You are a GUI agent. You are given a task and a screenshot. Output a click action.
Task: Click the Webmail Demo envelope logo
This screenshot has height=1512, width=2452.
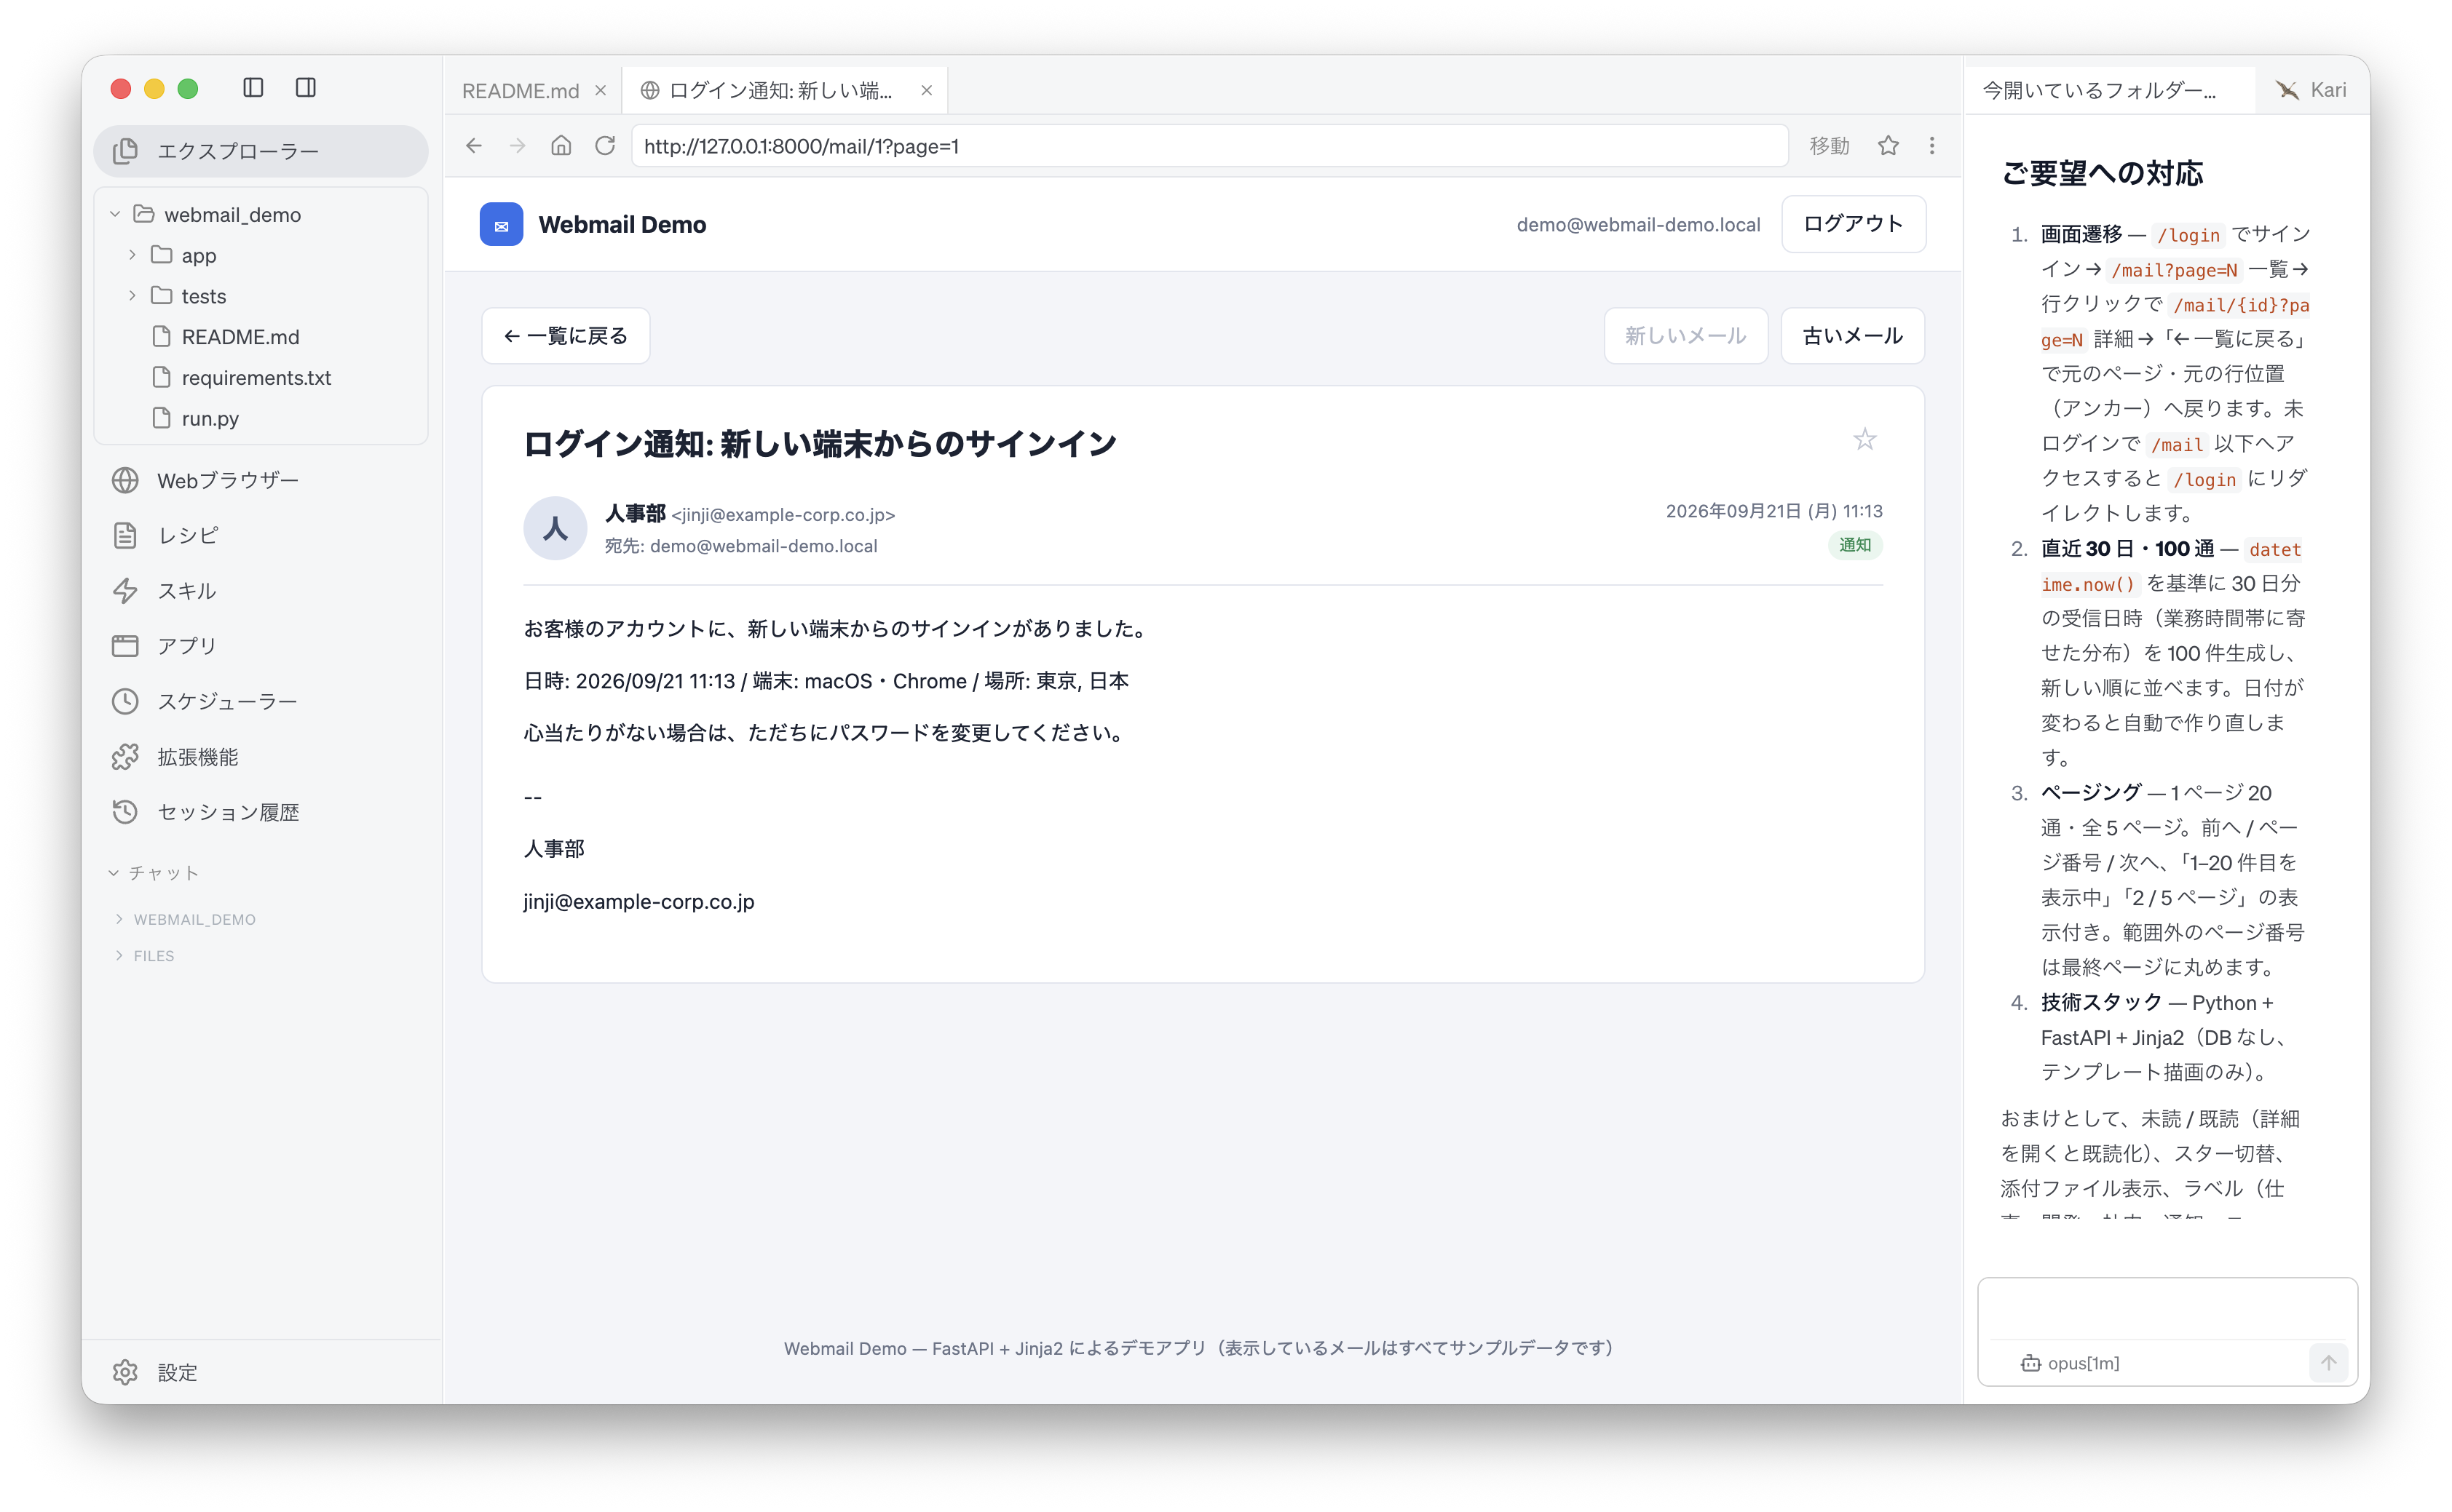501,225
